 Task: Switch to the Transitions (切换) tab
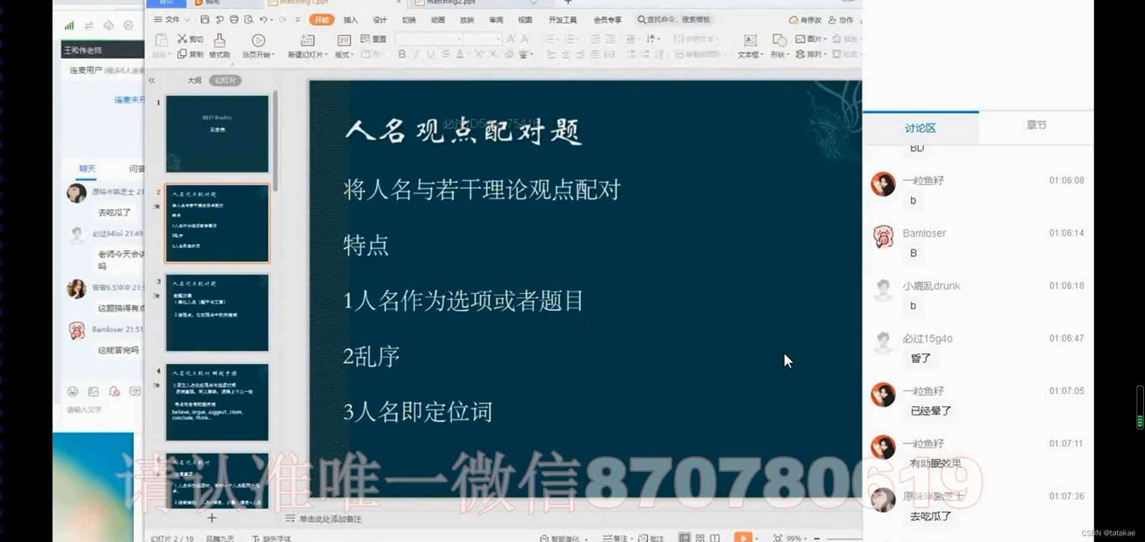click(409, 20)
